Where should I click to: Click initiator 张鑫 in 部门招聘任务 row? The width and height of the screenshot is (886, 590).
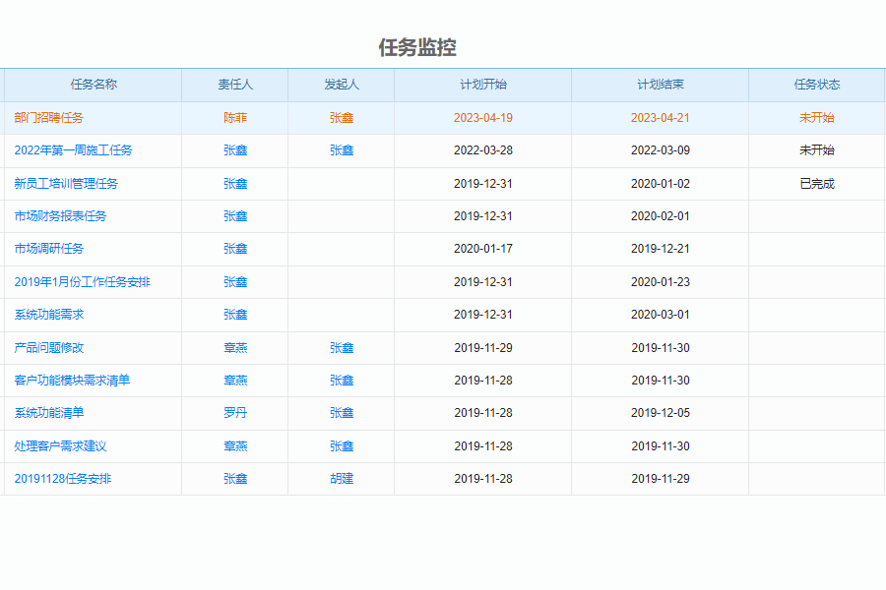point(342,118)
